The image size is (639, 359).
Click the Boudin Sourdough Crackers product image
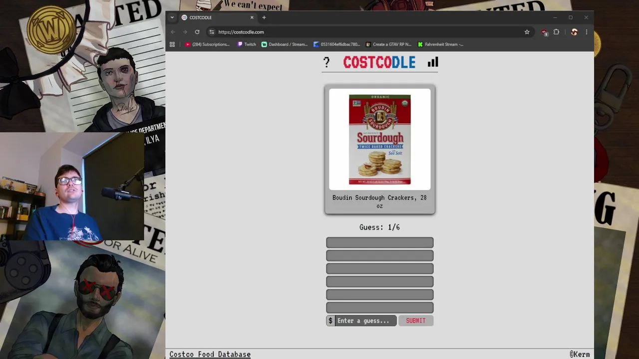(x=380, y=140)
